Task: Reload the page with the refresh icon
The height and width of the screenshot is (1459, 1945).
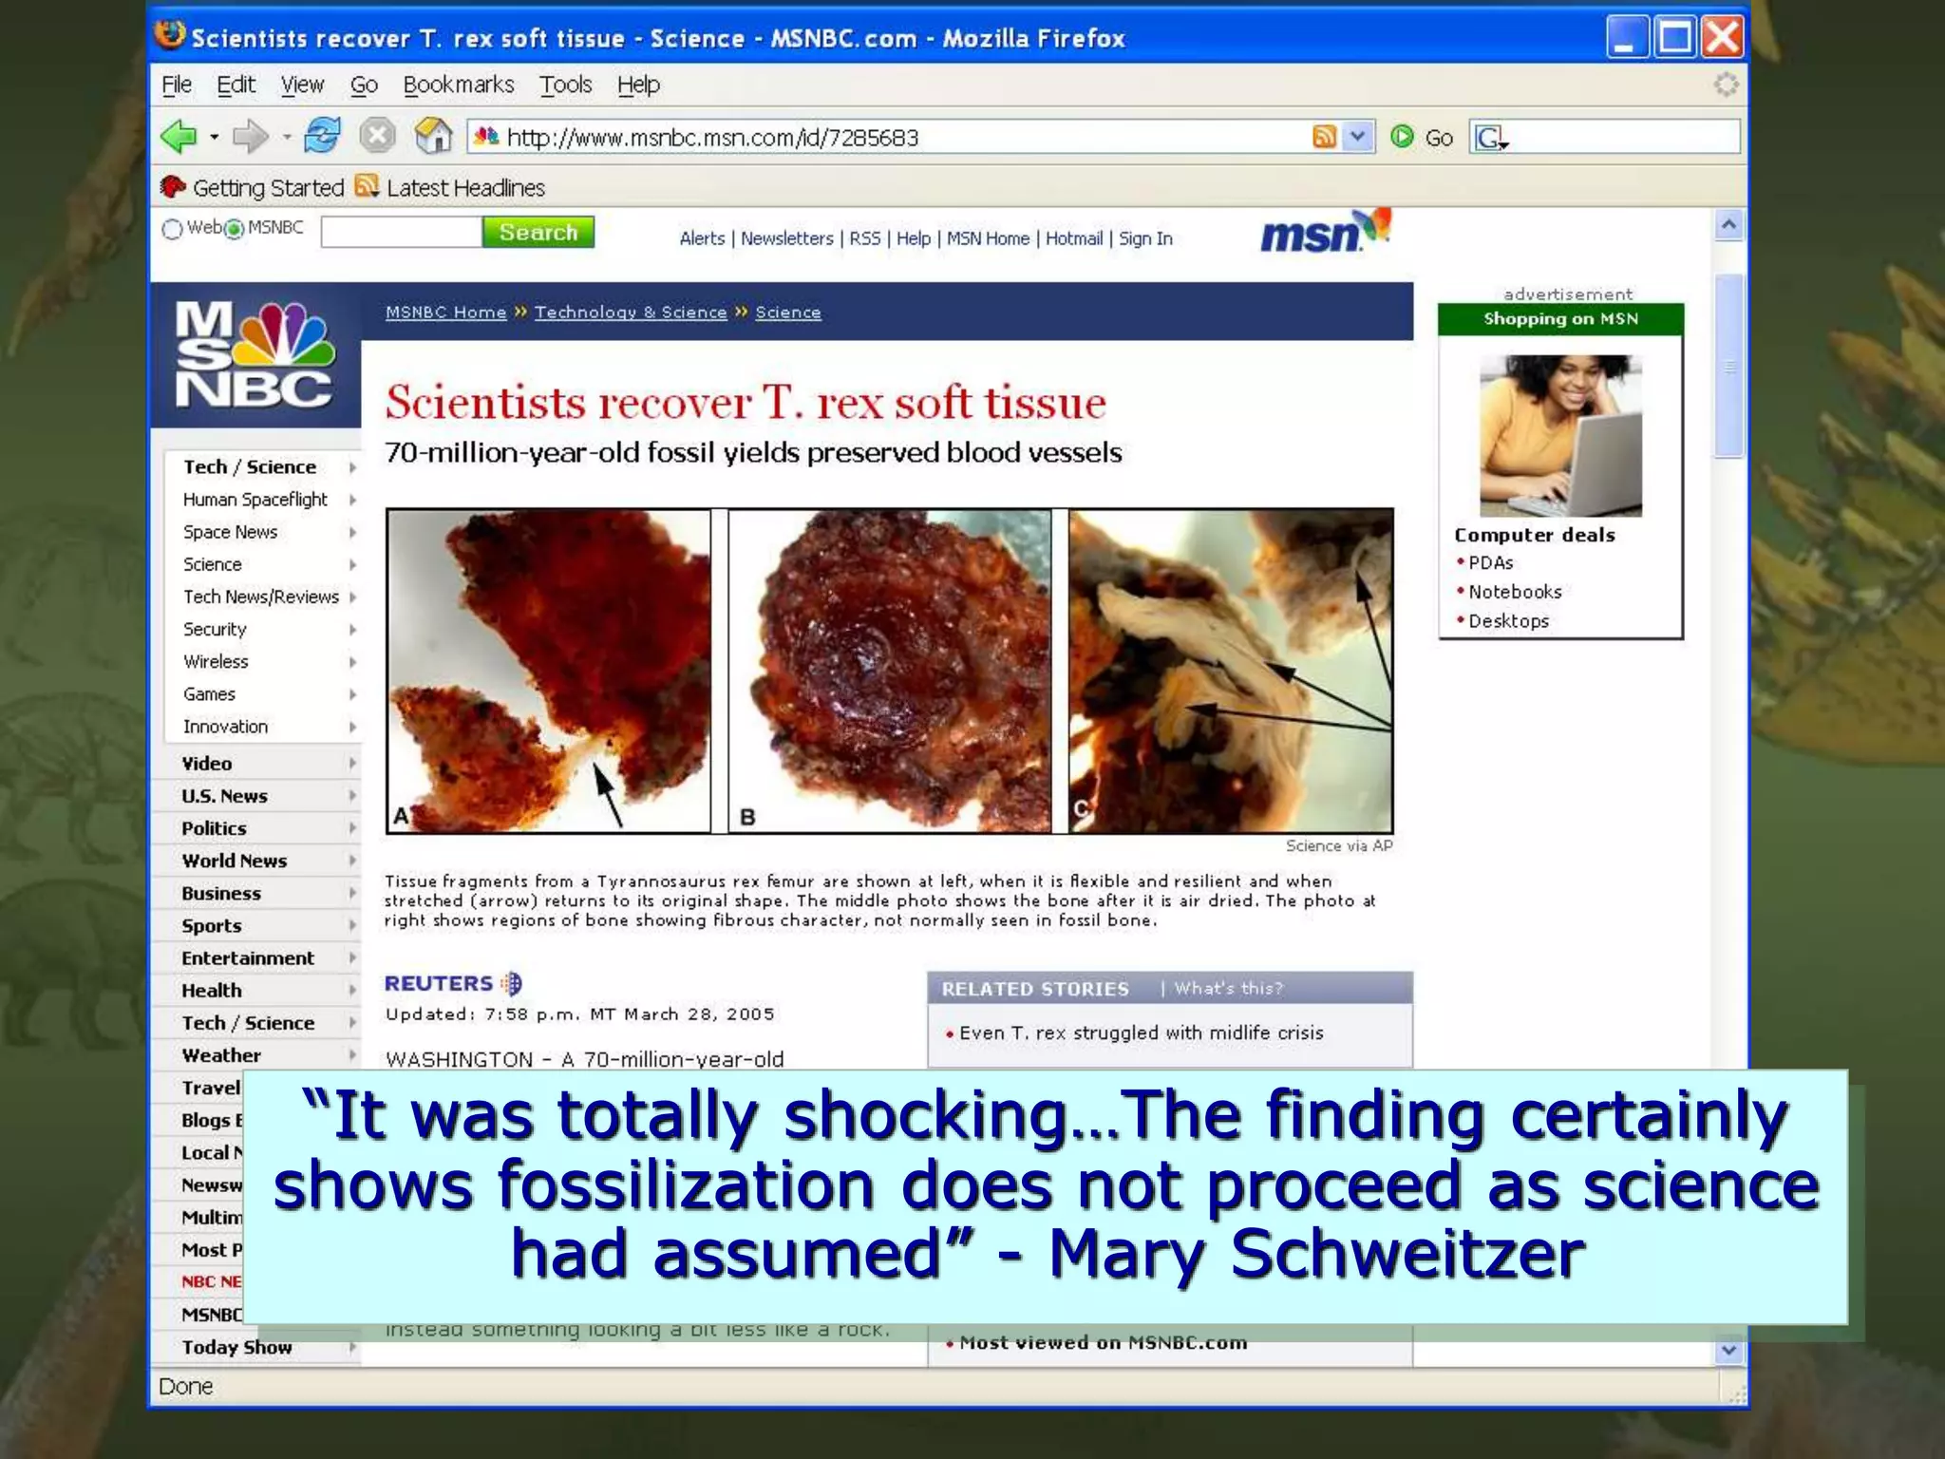Action: coord(322,136)
